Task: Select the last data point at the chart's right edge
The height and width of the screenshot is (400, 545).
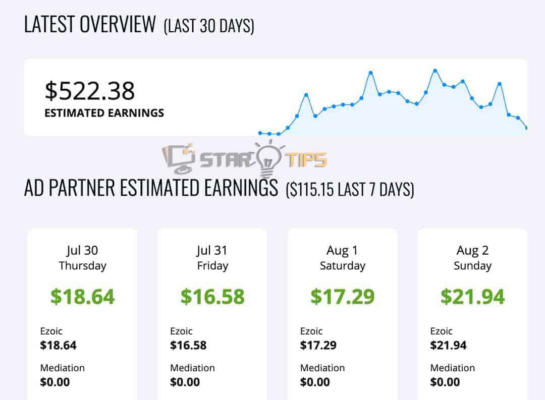Action: [526, 128]
